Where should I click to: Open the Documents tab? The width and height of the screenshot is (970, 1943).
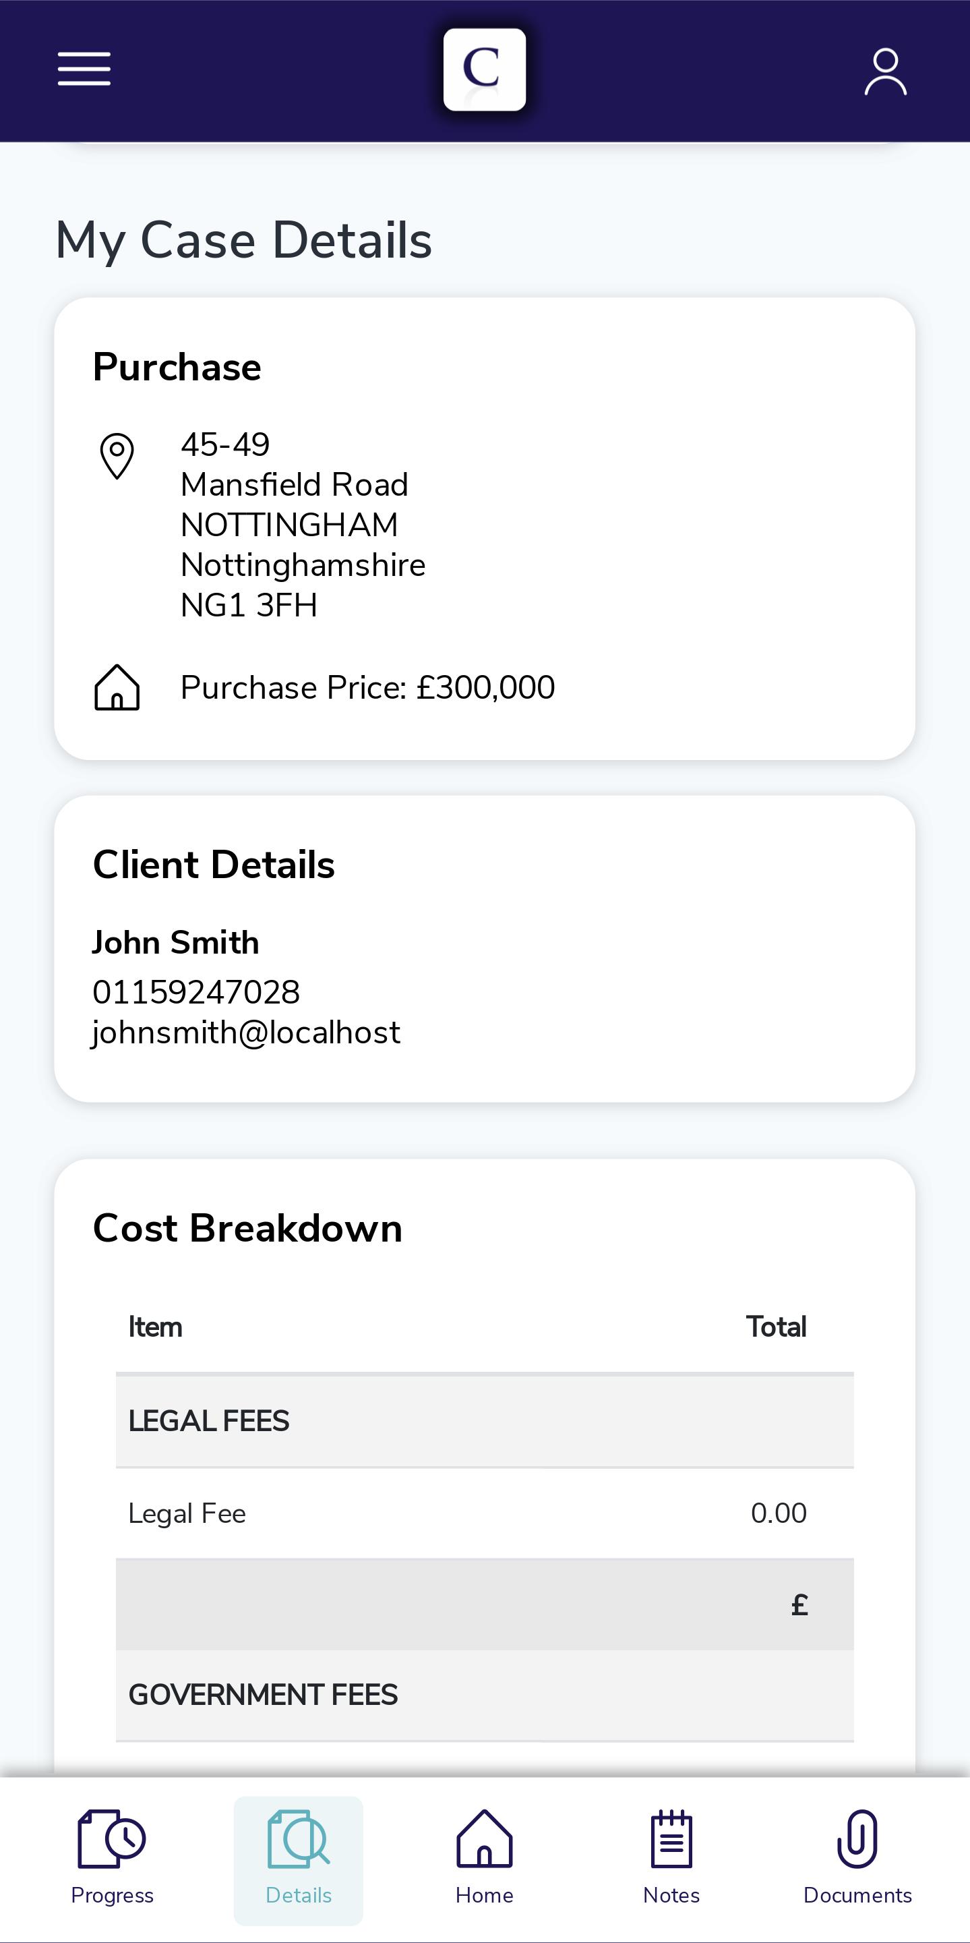click(857, 1859)
